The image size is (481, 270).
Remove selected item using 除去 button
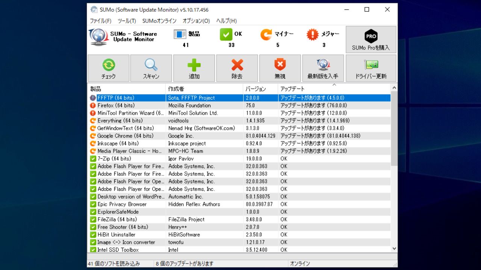tap(237, 68)
